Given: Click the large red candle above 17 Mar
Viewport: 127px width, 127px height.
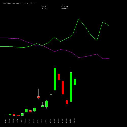Looking at the screenshot, I should tap(63, 88).
